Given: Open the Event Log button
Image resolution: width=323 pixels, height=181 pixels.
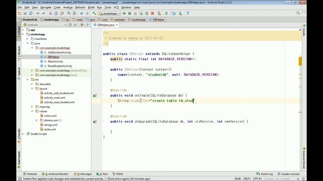Looking at the screenshot, I should pyautogui.click(x=264, y=174).
